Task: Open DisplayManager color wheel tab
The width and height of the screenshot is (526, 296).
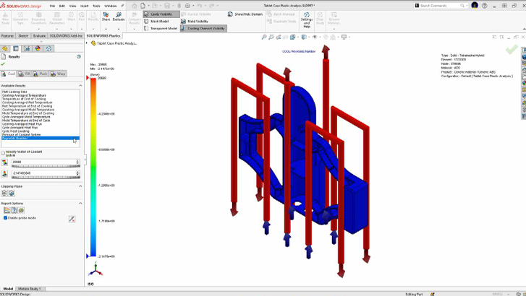Action: tap(38, 48)
